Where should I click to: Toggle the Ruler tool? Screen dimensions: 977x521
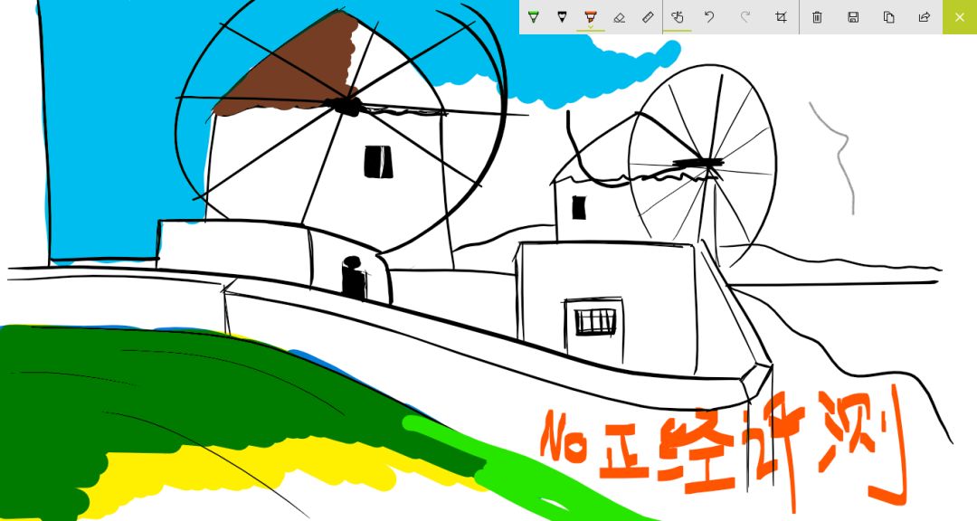pos(648,17)
